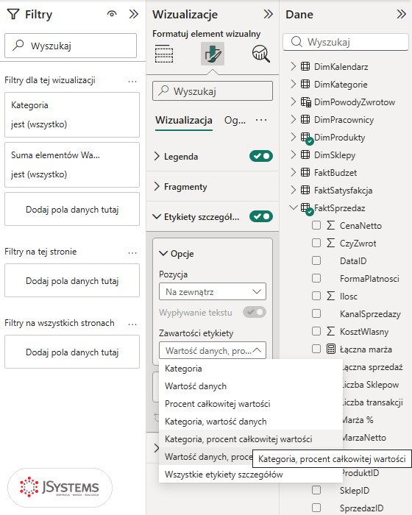The width and height of the screenshot is (412, 515).
Task: Choose Kategoria from label contents list
Action: tap(251, 368)
